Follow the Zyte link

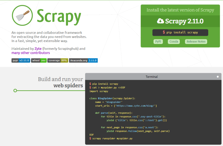(x=38, y=49)
